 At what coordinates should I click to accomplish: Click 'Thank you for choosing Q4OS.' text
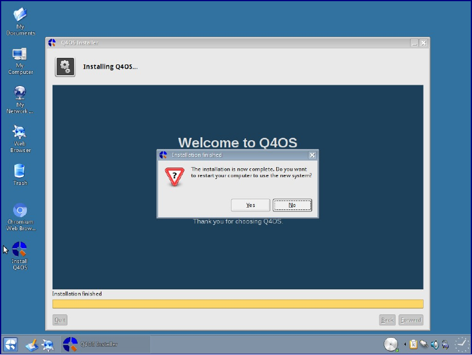238,221
